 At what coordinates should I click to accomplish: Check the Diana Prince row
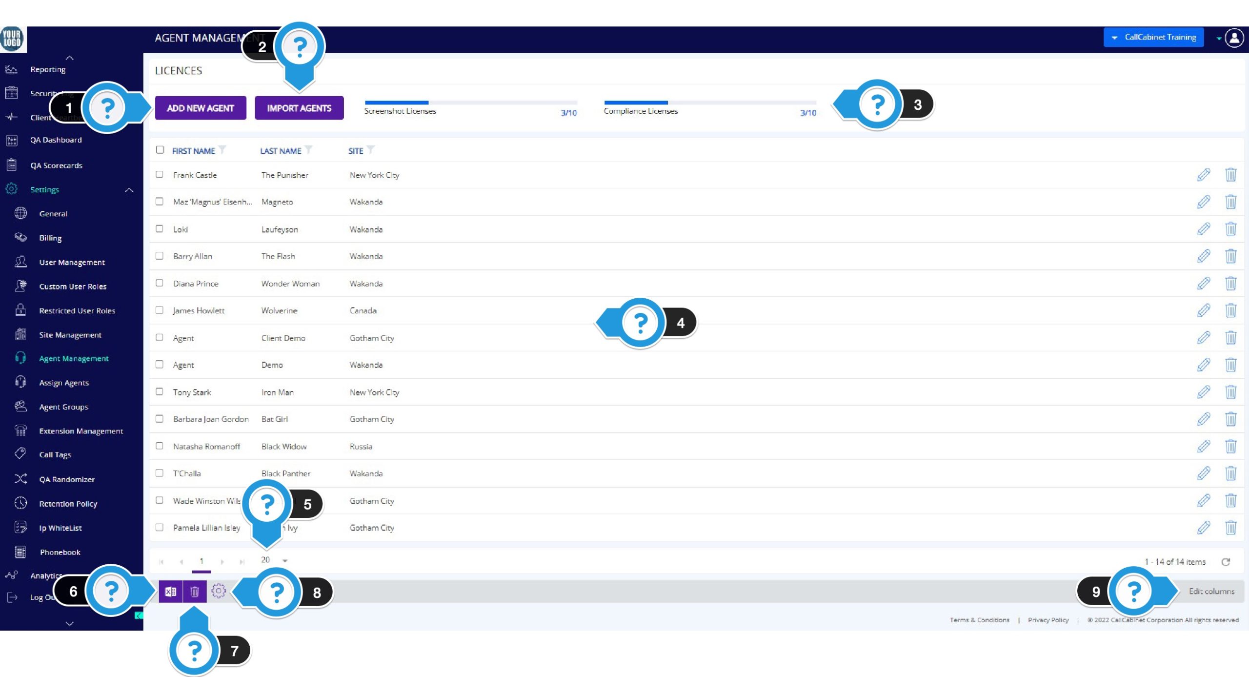pos(160,283)
